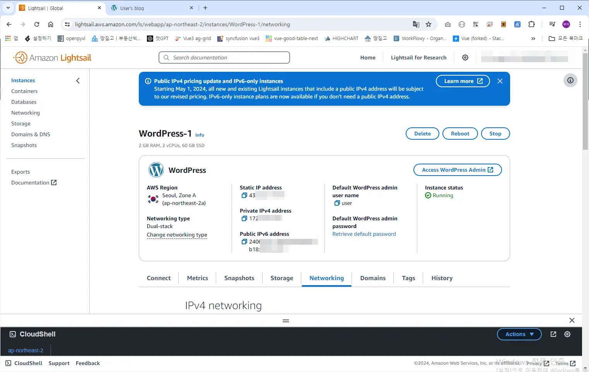Open the Chrome three-dot menu
589x372 pixels.
point(580,24)
